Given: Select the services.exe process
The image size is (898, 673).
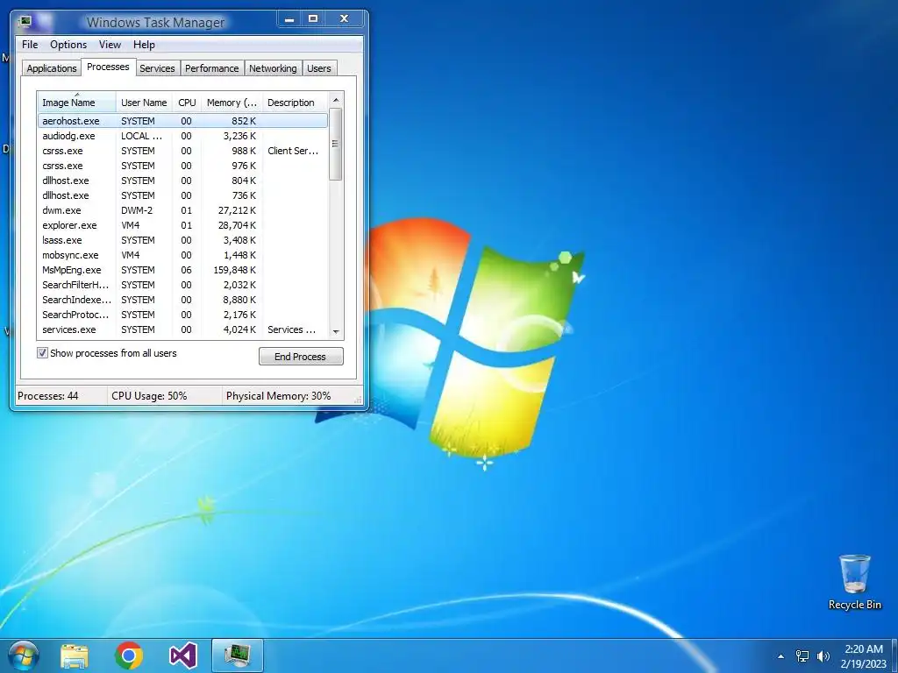Looking at the screenshot, I should tap(182, 329).
